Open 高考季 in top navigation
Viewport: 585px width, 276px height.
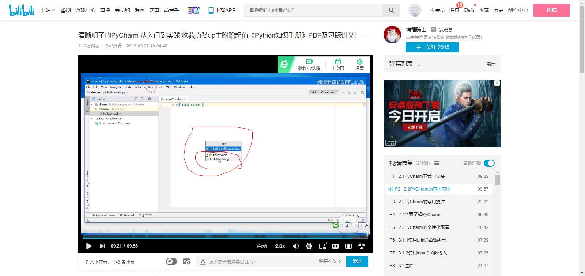pos(171,10)
